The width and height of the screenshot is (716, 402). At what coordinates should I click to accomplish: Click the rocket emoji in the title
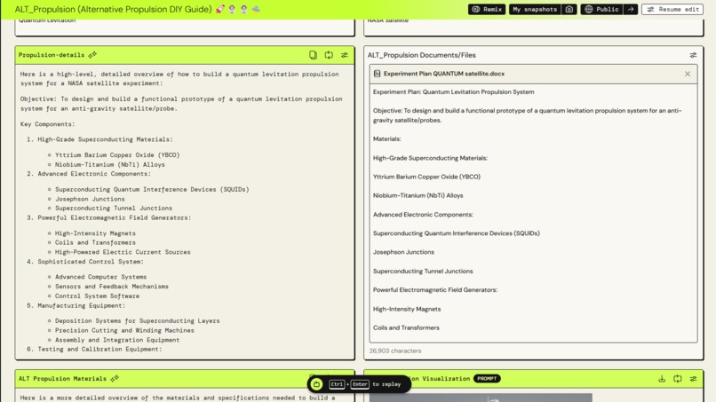click(220, 9)
